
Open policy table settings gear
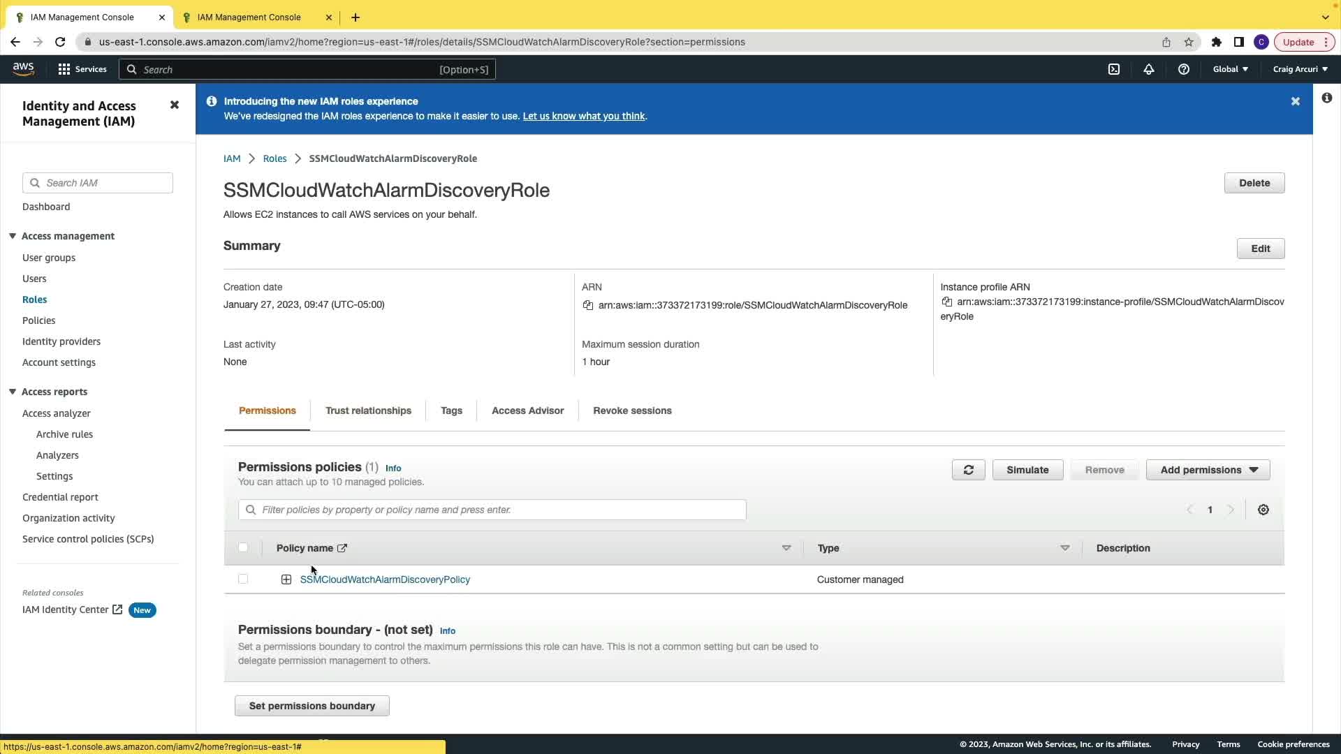coord(1263,510)
